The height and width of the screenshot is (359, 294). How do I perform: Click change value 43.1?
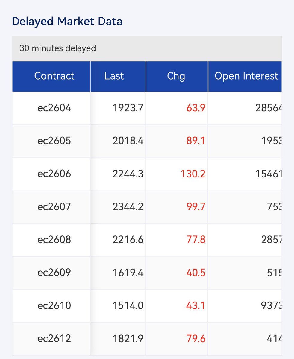click(196, 306)
